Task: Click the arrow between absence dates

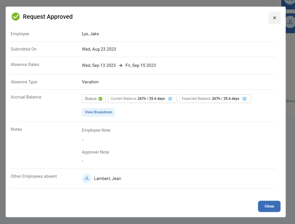Action: tap(121, 65)
